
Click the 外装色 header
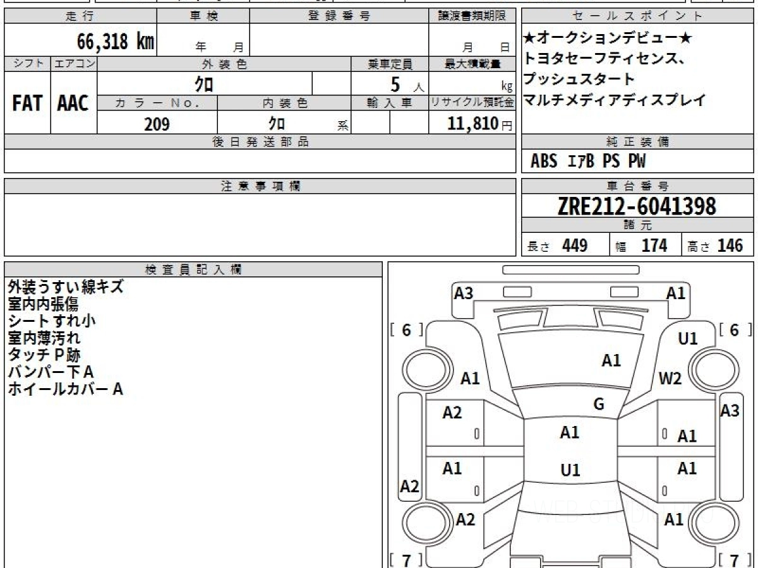(224, 64)
